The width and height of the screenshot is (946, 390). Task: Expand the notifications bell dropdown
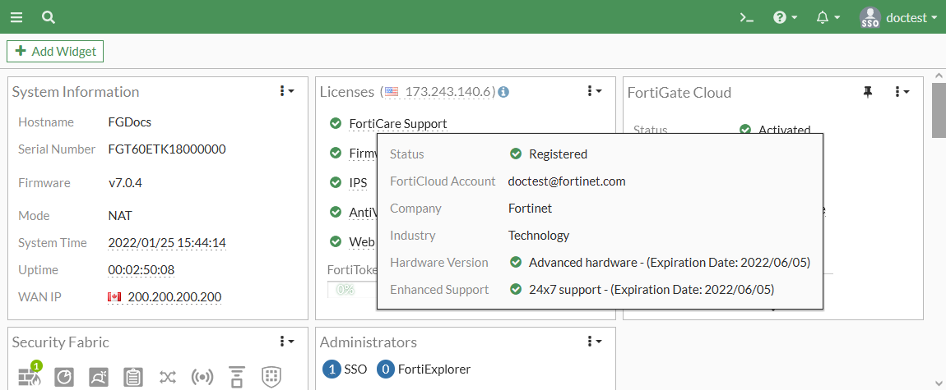click(828, 17)
